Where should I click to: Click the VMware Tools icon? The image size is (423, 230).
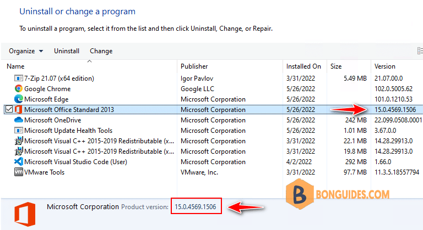click(x=18, y=172)
